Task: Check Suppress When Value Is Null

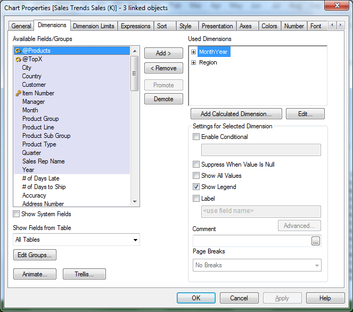Action: click(x=196, y=165)
